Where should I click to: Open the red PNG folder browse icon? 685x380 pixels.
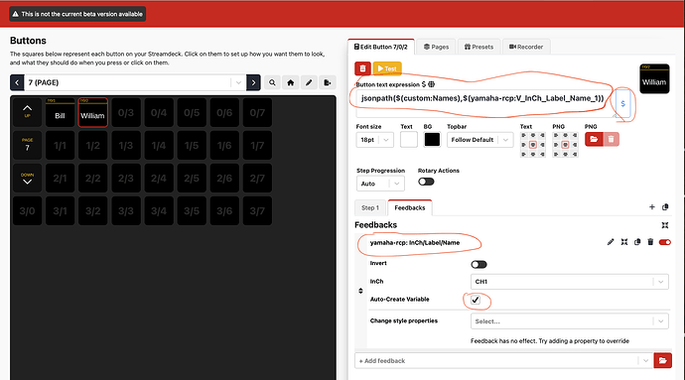(594, 139)
